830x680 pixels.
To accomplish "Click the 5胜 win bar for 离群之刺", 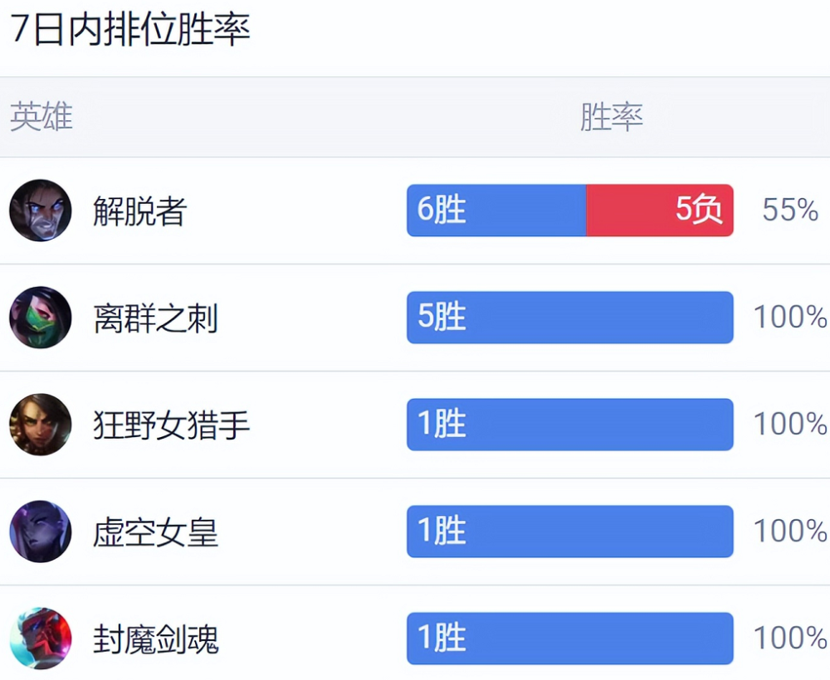I will 569,318.
